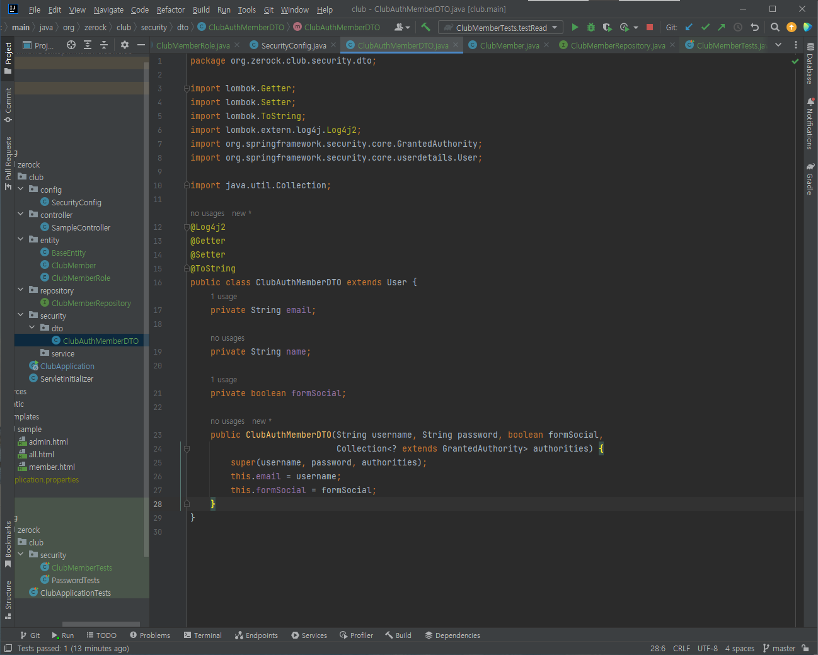Open the Proj... view selector dropdown
The image size is (818, 655).
(39, 45)
